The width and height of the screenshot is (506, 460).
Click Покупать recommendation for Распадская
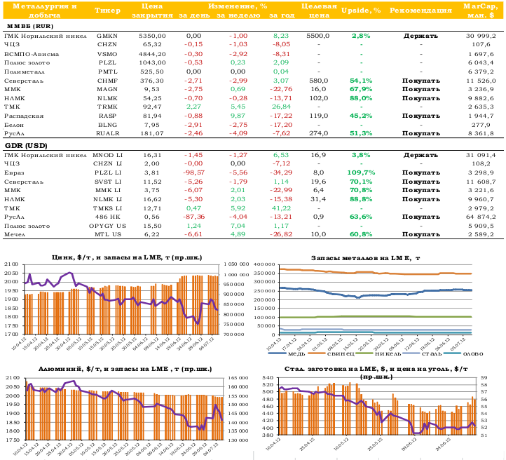coord(420,116)
